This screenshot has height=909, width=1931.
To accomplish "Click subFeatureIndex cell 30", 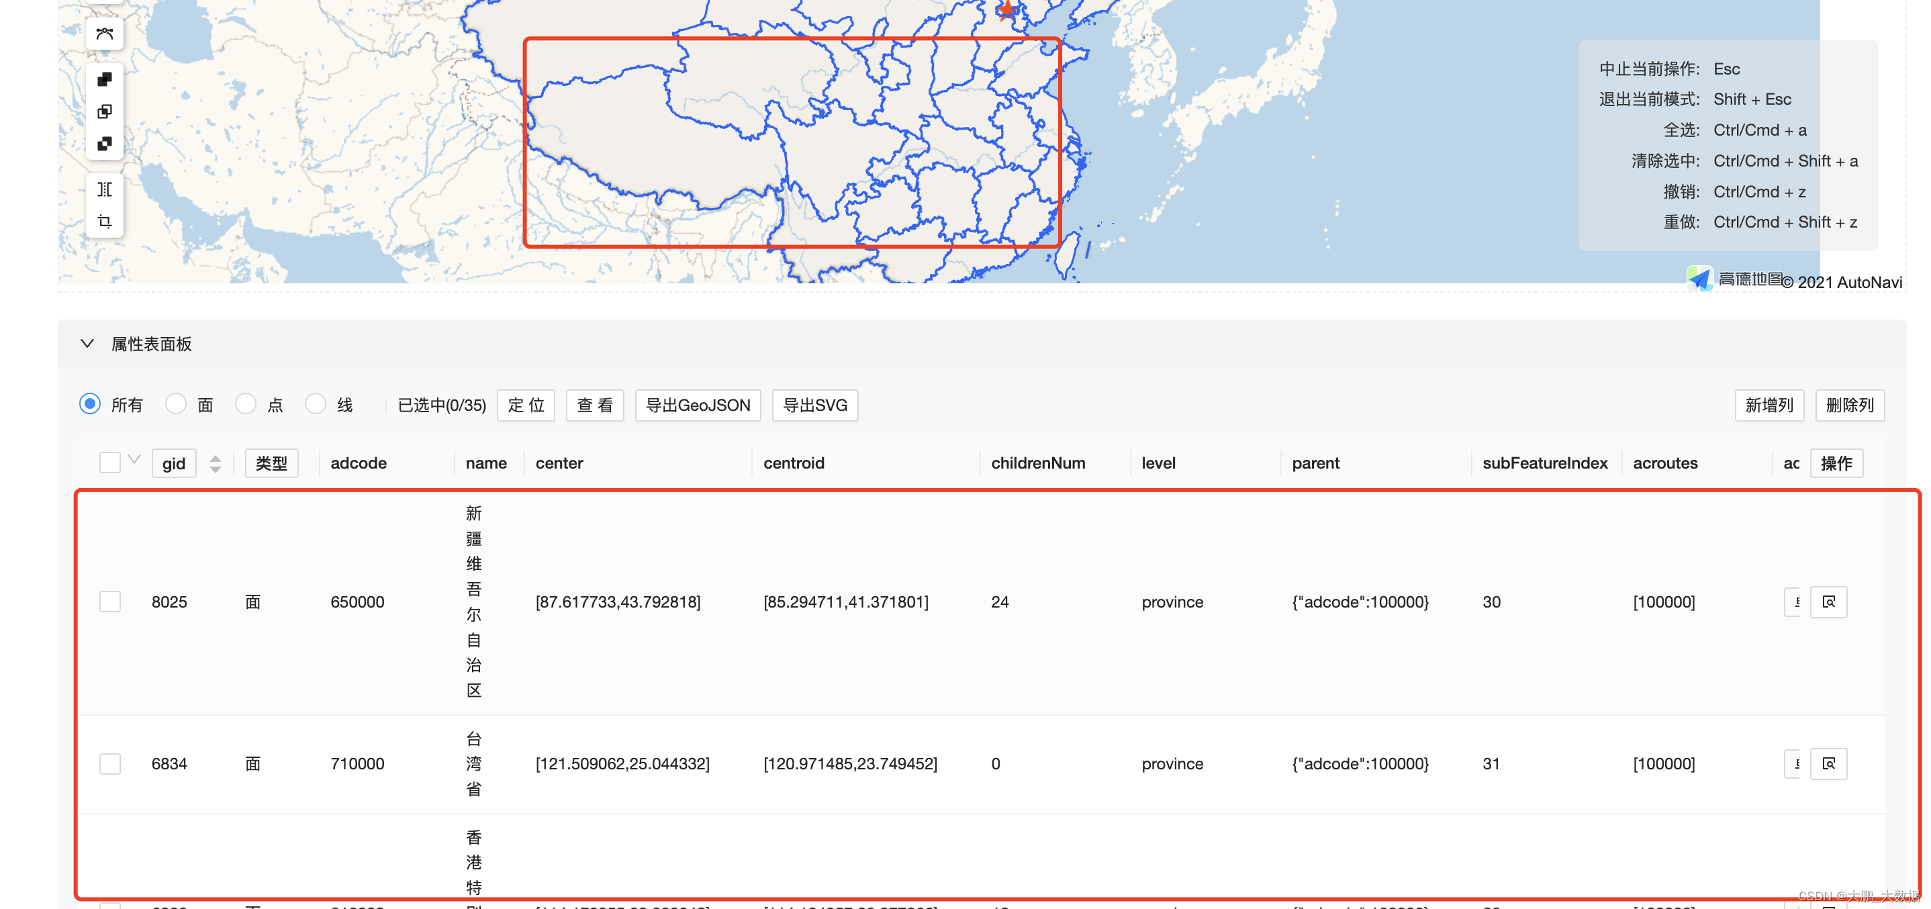I will click(x=1492, y=602).
